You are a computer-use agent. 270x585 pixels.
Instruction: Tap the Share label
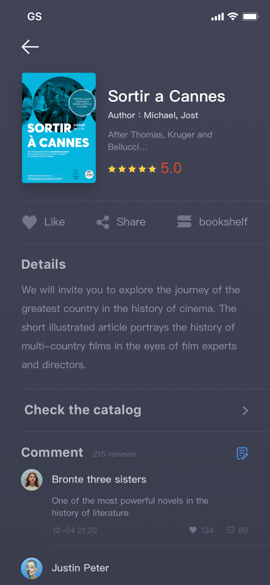click(x=131, y=222)
